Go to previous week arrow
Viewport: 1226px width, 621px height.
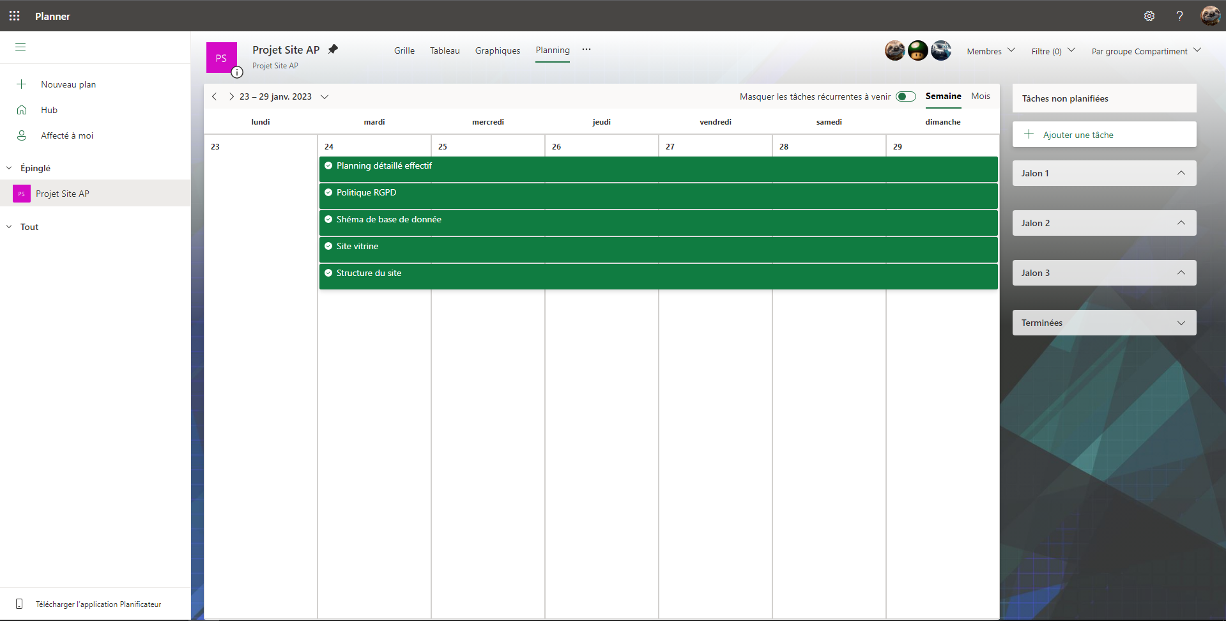pos(215,96)
